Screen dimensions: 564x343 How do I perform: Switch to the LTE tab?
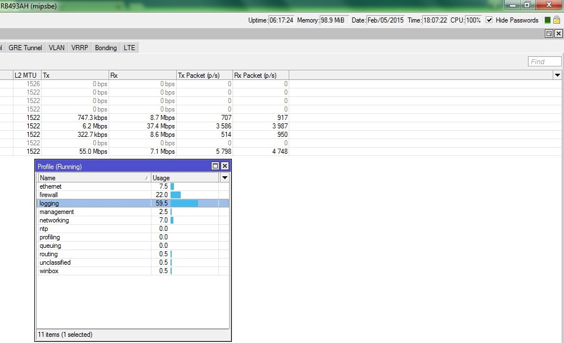point(129,47)
